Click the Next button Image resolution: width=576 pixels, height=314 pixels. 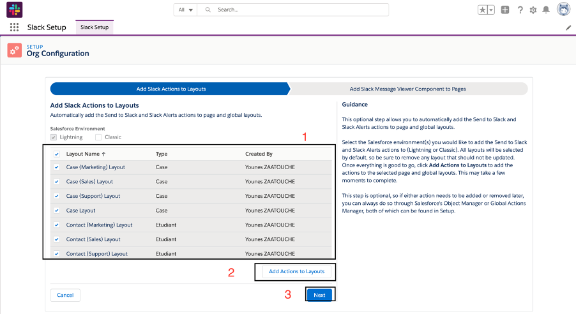[x=319, y=295]
